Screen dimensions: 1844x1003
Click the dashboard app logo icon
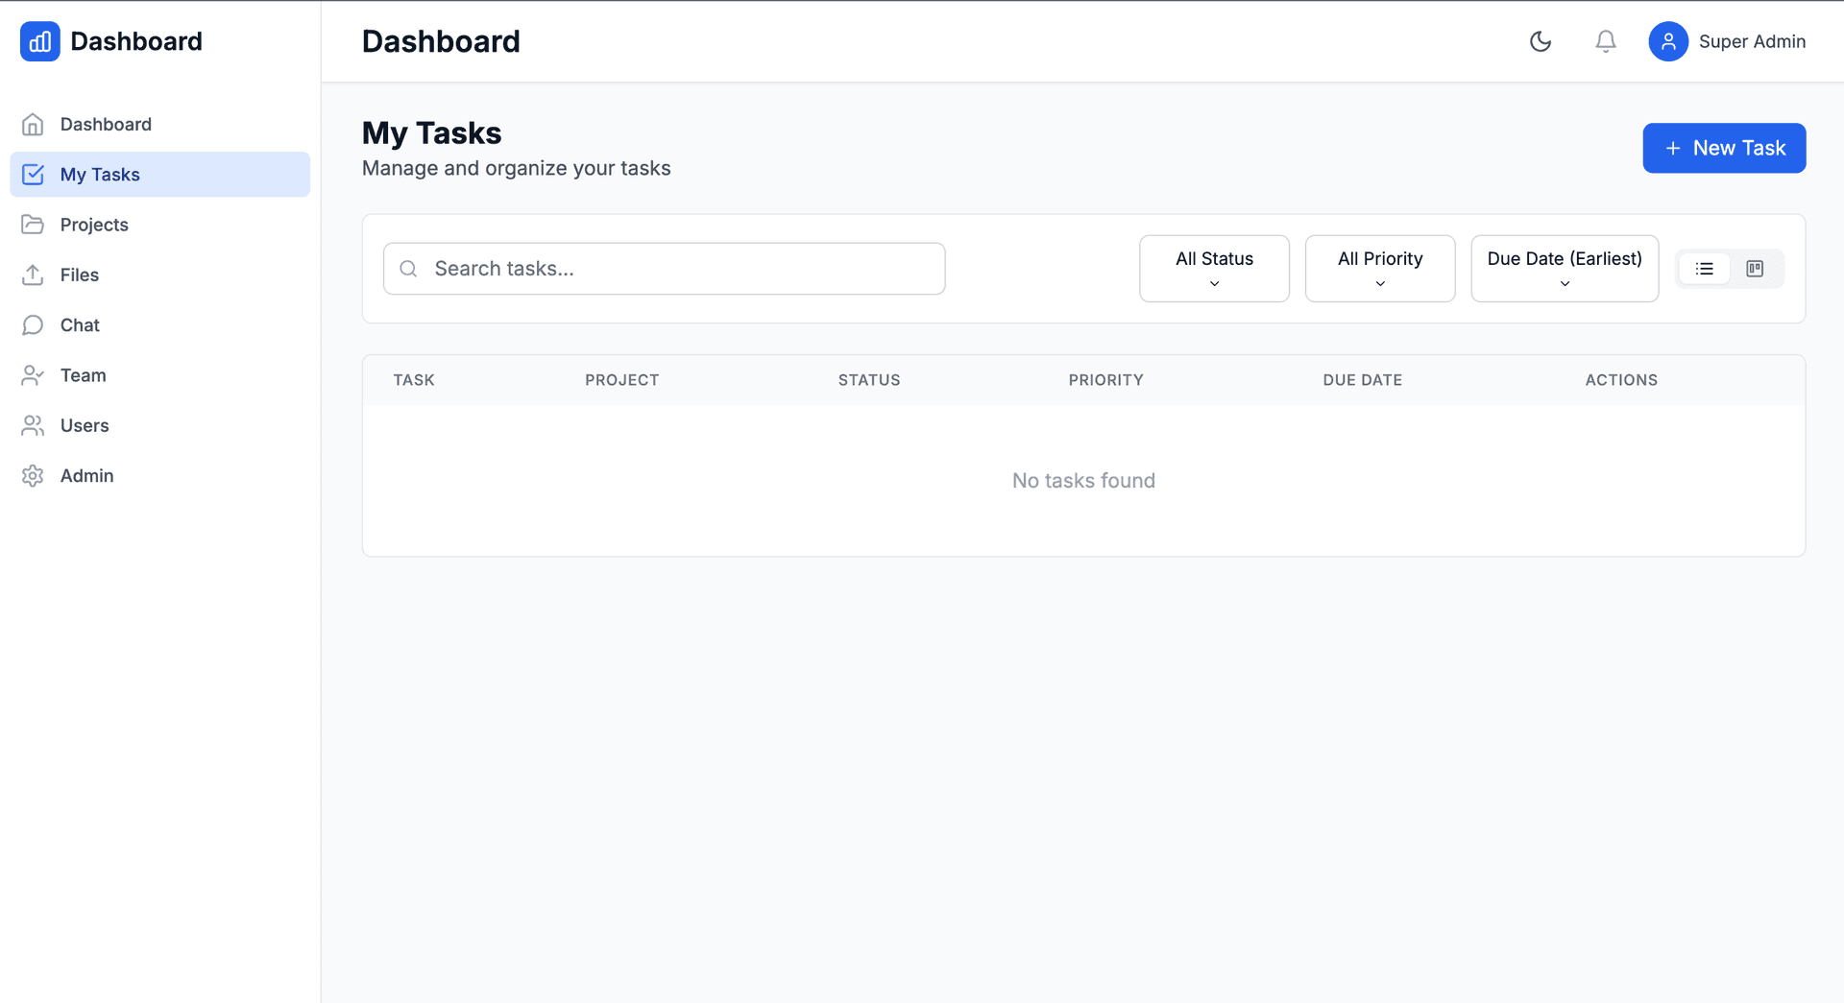tap(39, 41)
